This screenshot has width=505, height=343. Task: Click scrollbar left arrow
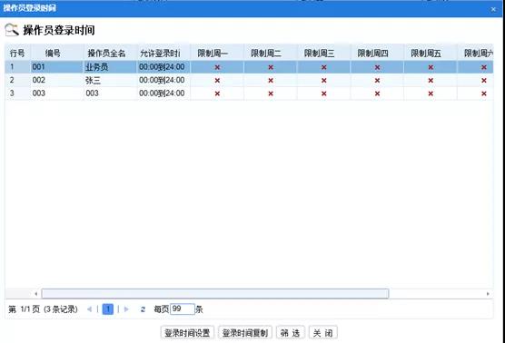coord(35,293)
